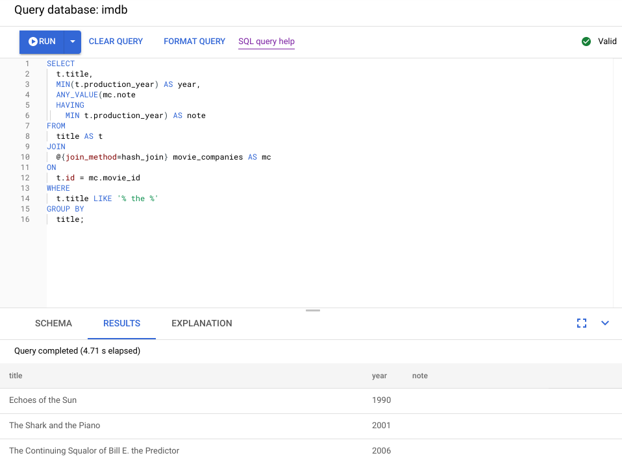Collapse the results panel via chevron icon
The width and height of the screenshot is (622, 460).
[604, 322]
